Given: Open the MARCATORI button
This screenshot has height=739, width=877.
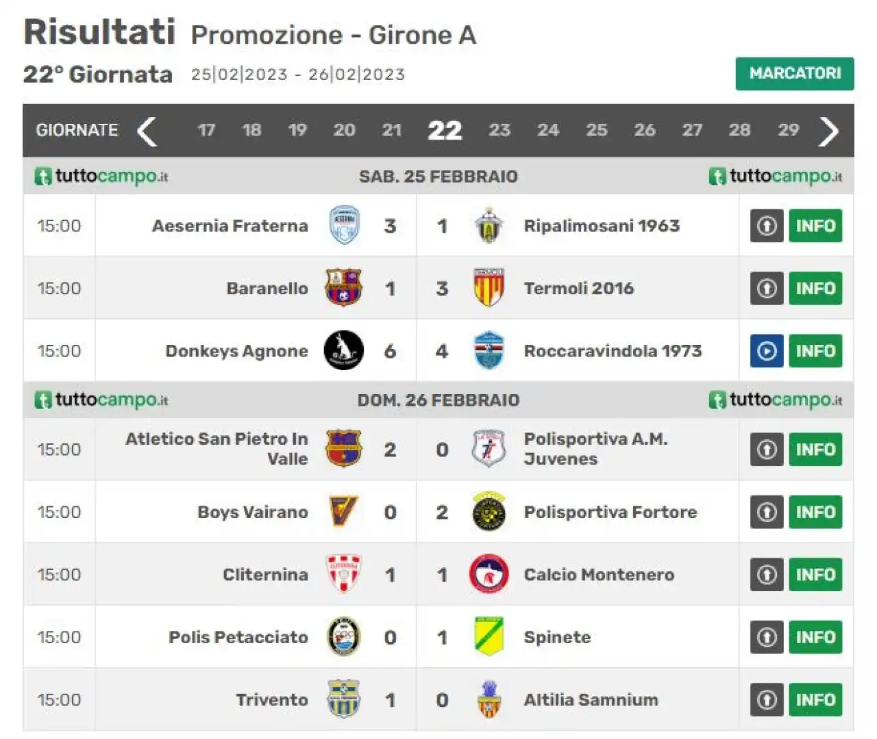Looking at the screenshot, I should (x=795, y=73).
